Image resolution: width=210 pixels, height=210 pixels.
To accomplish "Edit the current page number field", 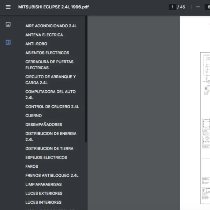I will click(172, 7).
